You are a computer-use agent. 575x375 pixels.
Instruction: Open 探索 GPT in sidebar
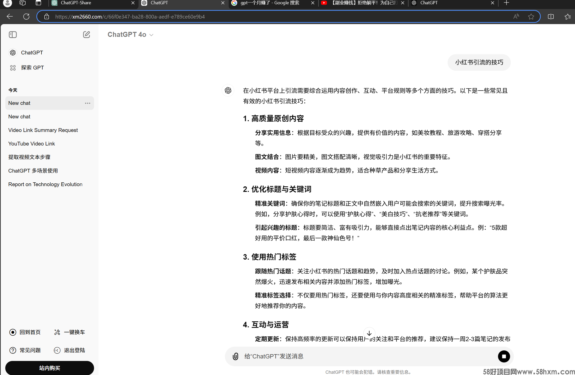pos(50,68)
